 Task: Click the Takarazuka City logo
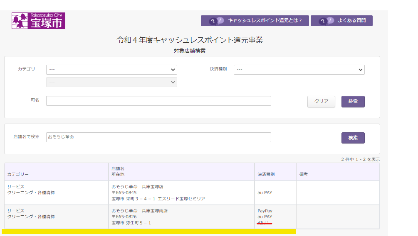click(x=38, y=21)
